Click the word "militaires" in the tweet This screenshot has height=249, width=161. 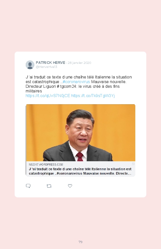(x=34, y=91)
